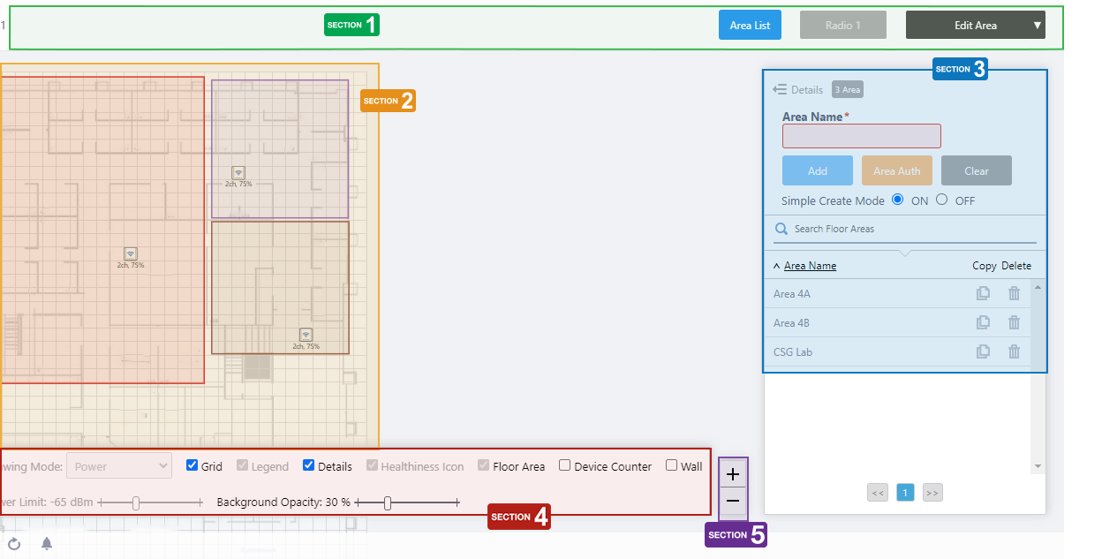This screenshot has height=559, width=1102.
Task: Click the notification bell icon
Action: 47,544
